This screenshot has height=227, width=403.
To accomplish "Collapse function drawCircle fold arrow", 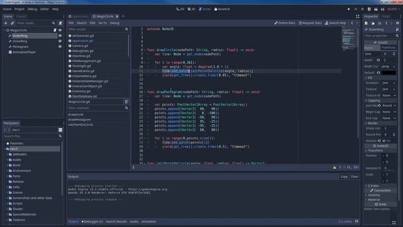I will click(x=145, y=50).
